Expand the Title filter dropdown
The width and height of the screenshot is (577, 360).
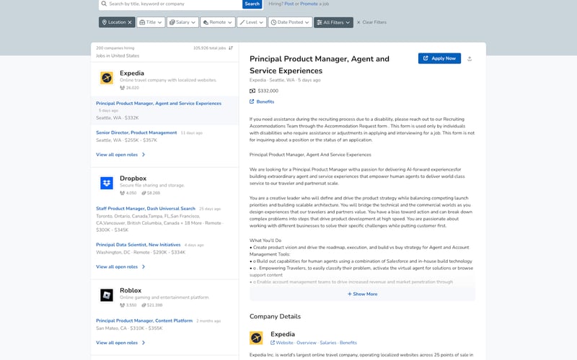151,22
